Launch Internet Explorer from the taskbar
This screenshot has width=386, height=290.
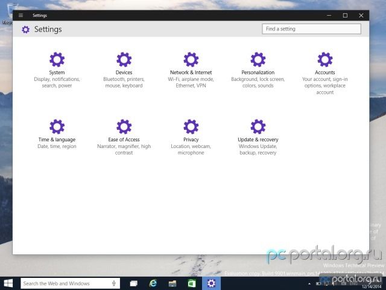pyautogui.click(x=153, y=283)
